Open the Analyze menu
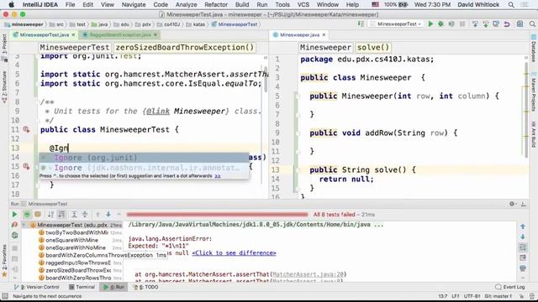The height and width of the screenshot is (302, 538). pyautogui.click(x=186, y=4)
